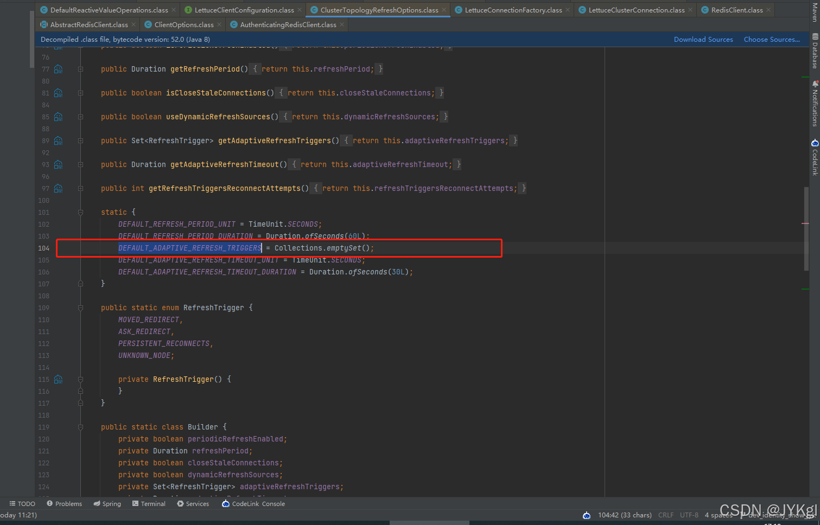Close the LettuceClusterConnection.class tab
Viewport: 820px width, 525px height.
point(690,10)
